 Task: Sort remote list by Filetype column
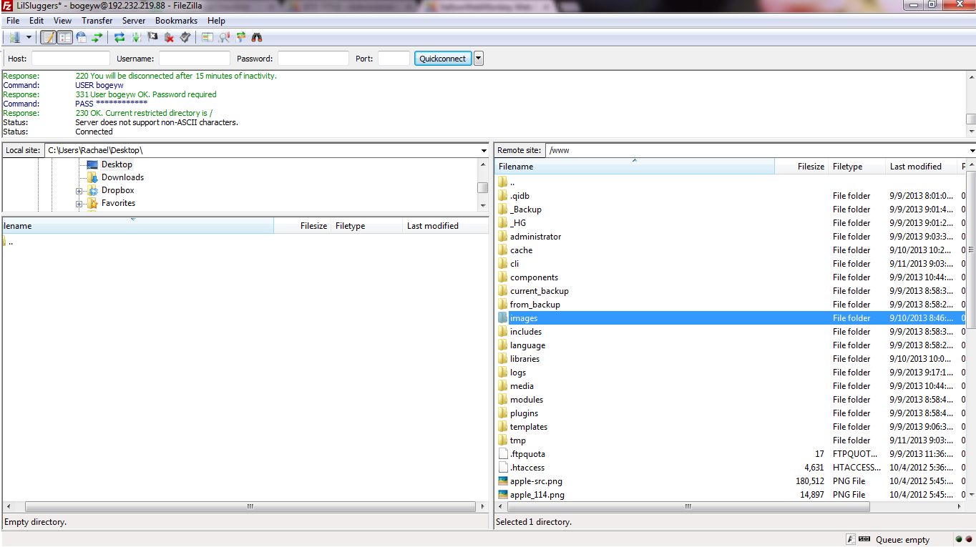click(x=857, y=167)
